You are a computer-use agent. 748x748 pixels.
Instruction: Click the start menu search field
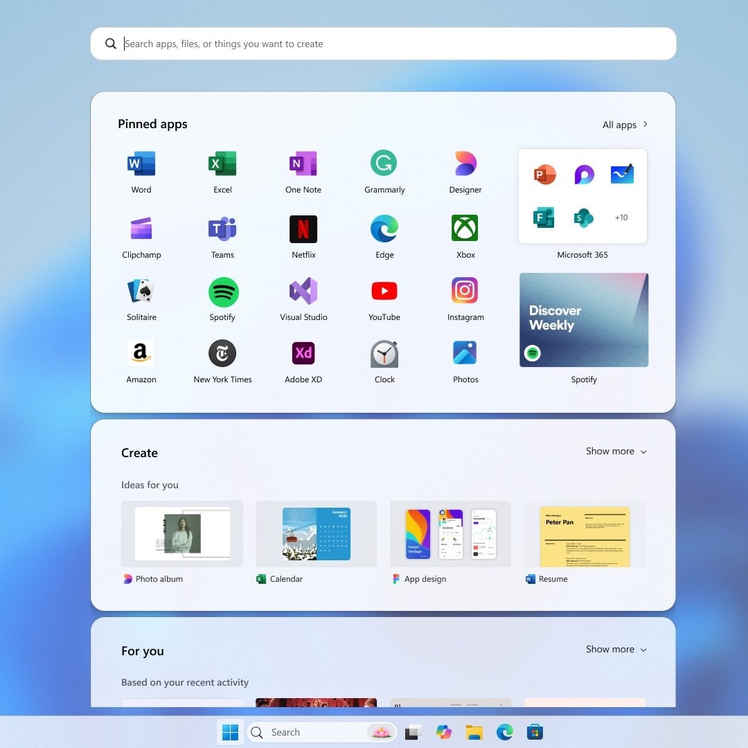(x=383, y=44)
